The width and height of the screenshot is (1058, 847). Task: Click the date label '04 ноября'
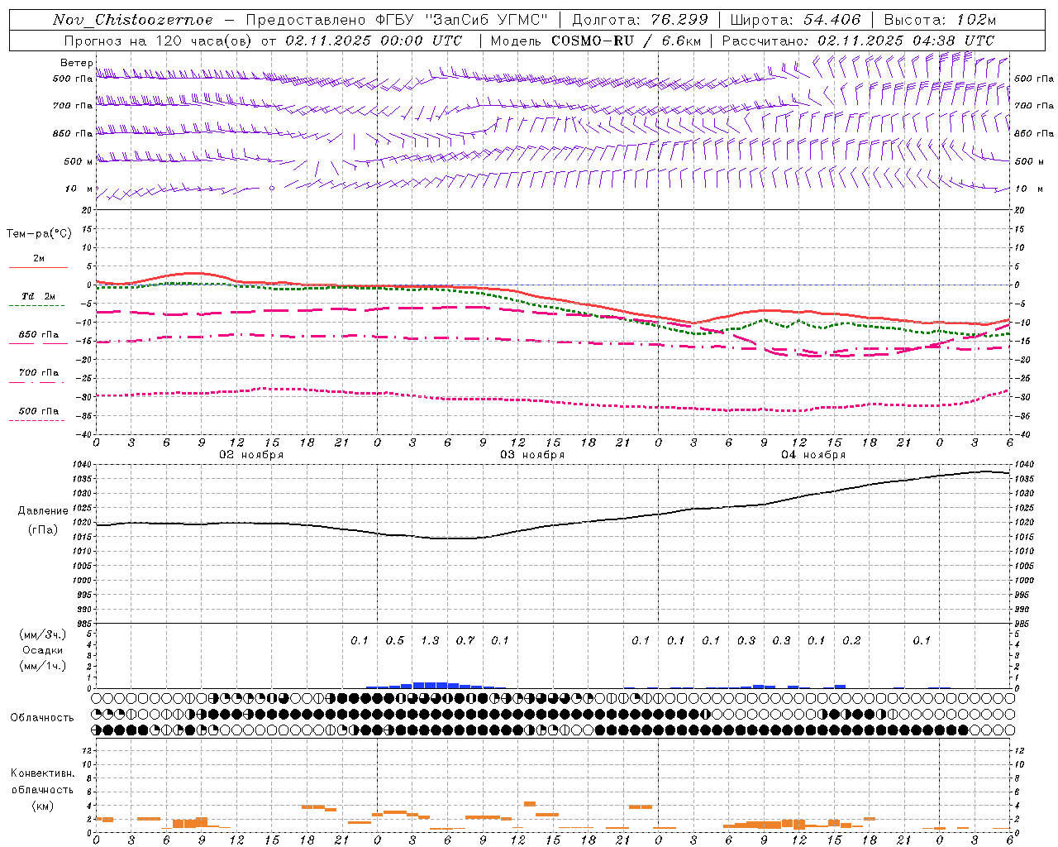click(x=813, y=455)
